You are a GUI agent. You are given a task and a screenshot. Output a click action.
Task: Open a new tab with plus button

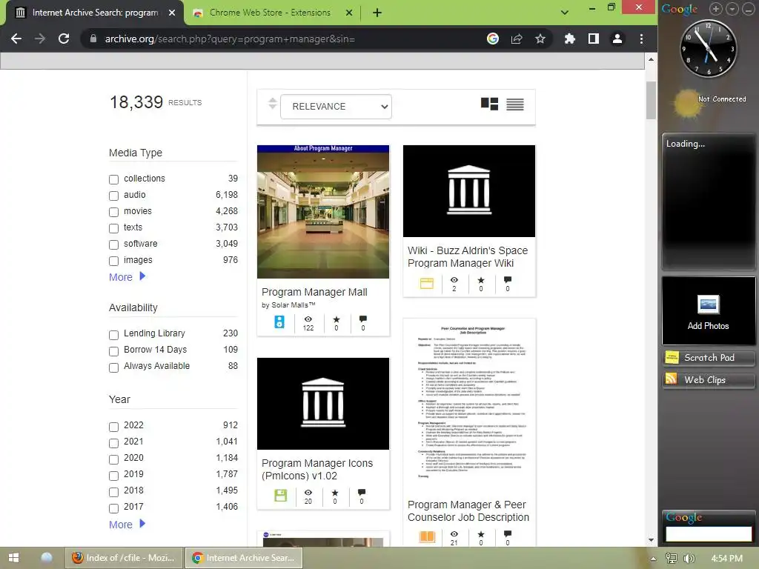(377, 13)
